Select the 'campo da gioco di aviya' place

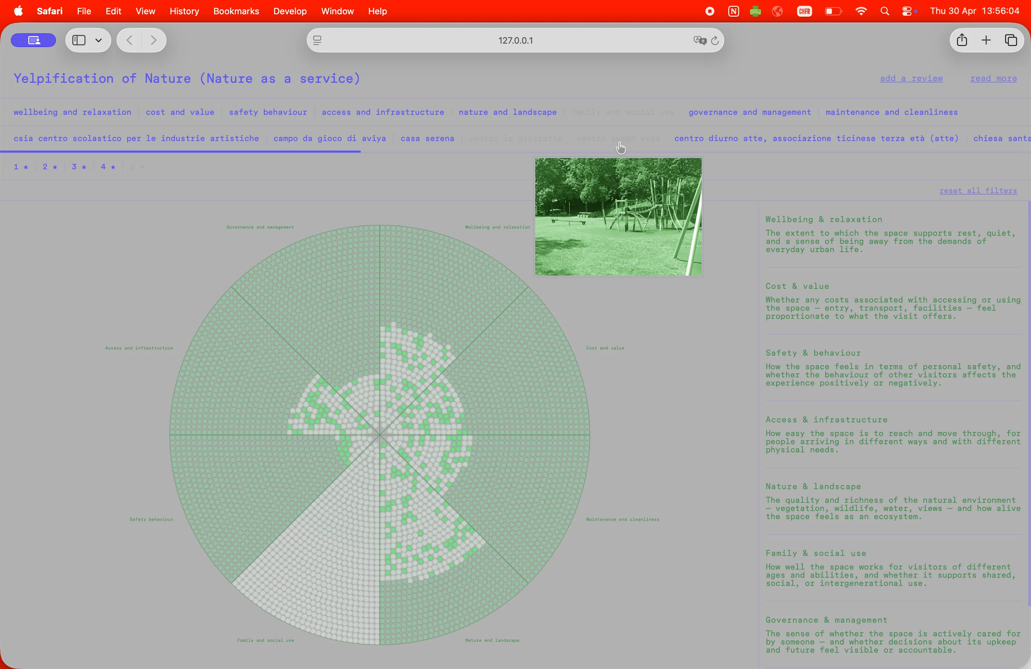(x=330, y=139)
